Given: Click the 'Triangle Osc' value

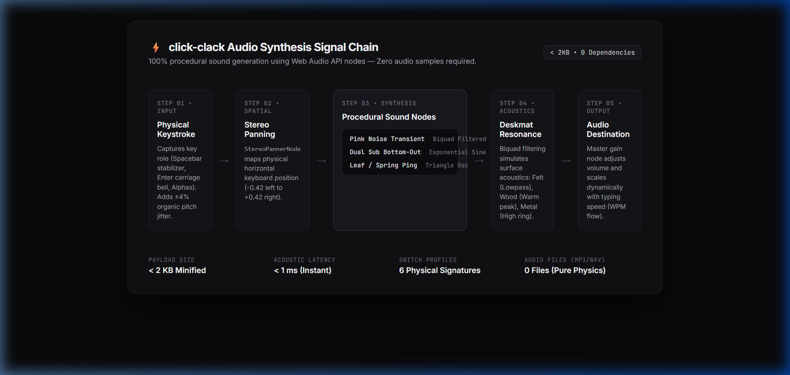Looking at the screenshot, I should pos(446,166).
